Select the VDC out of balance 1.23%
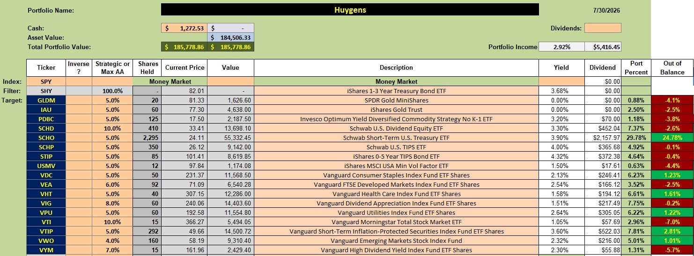694x256 pixels. pyautogui.click(x=672, y=175)
